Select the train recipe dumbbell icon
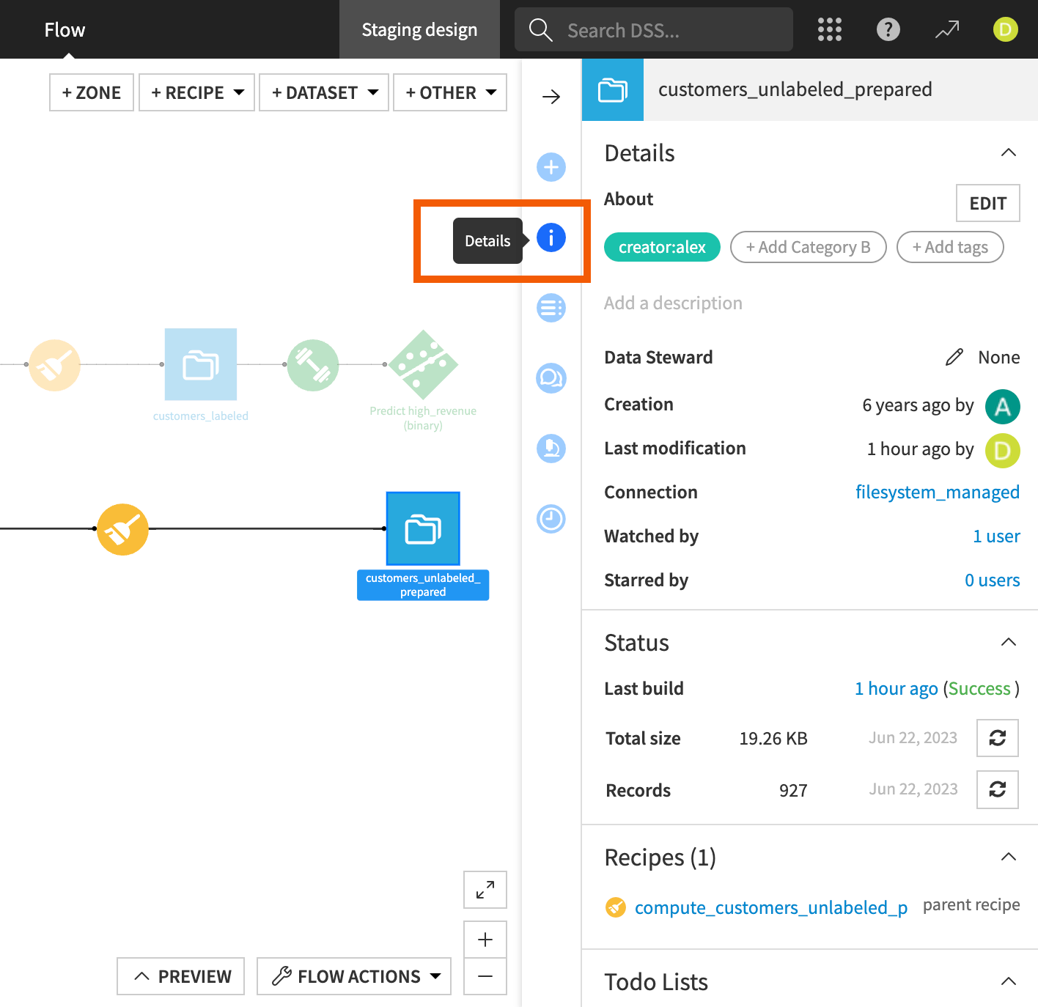1038x1007 pixels. (x=313, y=365)
